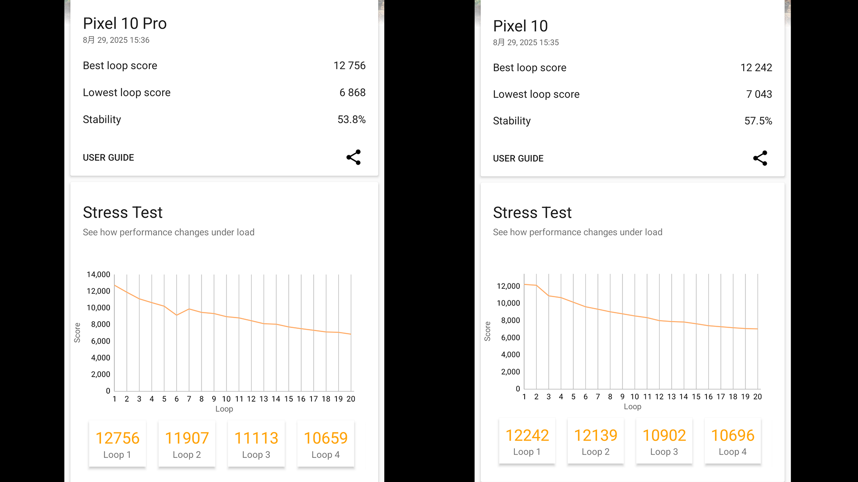Screen dimensions: 858x482
Task: Open USER GUIDE on Pixel 10 Pro card
Action: pyautogui.click(x=108, y=158)
